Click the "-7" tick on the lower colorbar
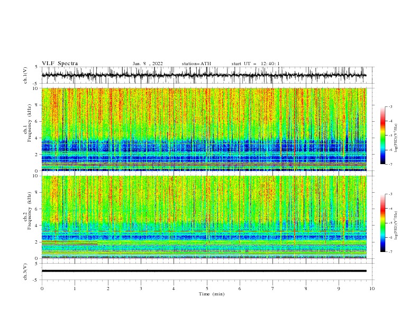Screen dimensions: 419x324 pyautogui.click(x=390, y=252)
